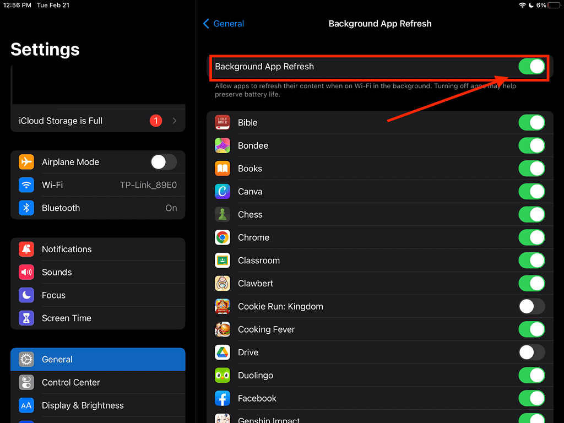
Task: Click the Focus moon icon
Action: [x=26, y=295]
